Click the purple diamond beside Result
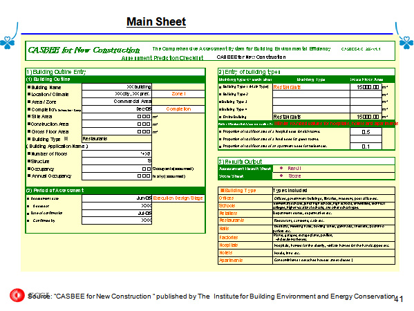The height and width of the screenshot is (311, 414). 281,168
